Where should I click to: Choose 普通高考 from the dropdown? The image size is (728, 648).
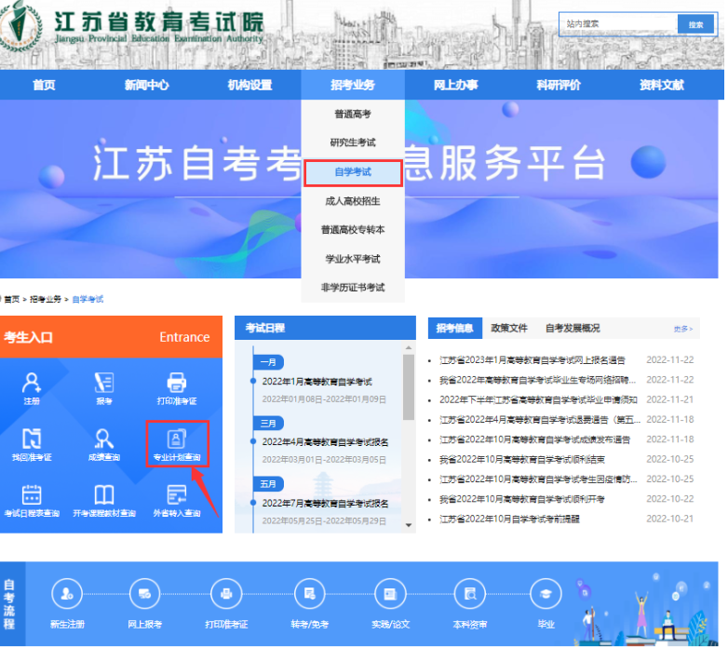tap(353, 115)
